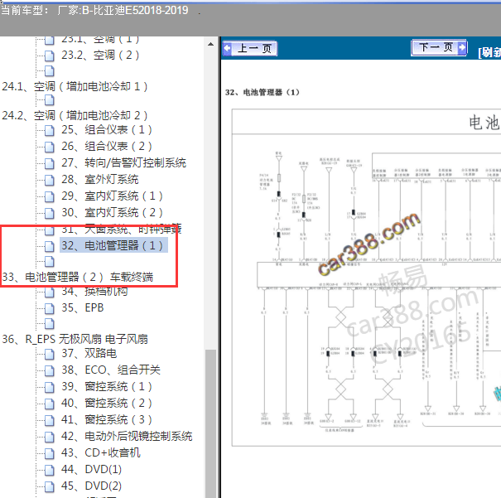
Task: Click page icon beside 27、转向/告警灯控制系统
Action: tap(49, 164)
